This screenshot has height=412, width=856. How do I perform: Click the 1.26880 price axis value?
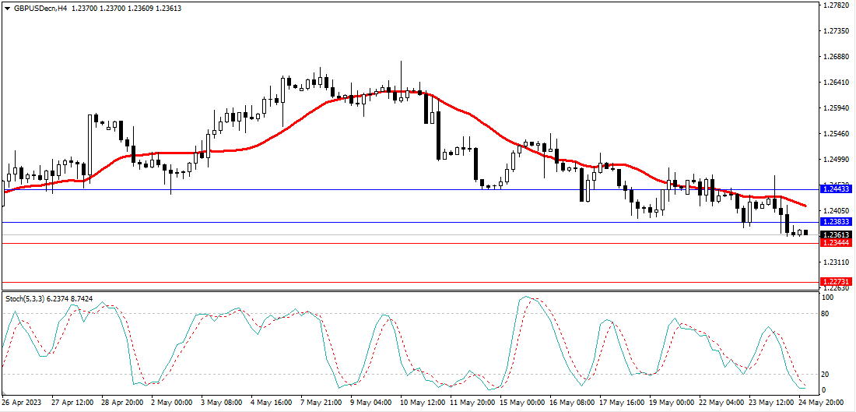click(837, 57)
